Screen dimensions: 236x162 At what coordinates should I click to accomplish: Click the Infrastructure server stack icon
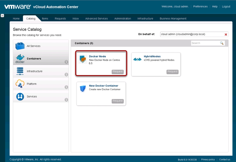(20, 71)
